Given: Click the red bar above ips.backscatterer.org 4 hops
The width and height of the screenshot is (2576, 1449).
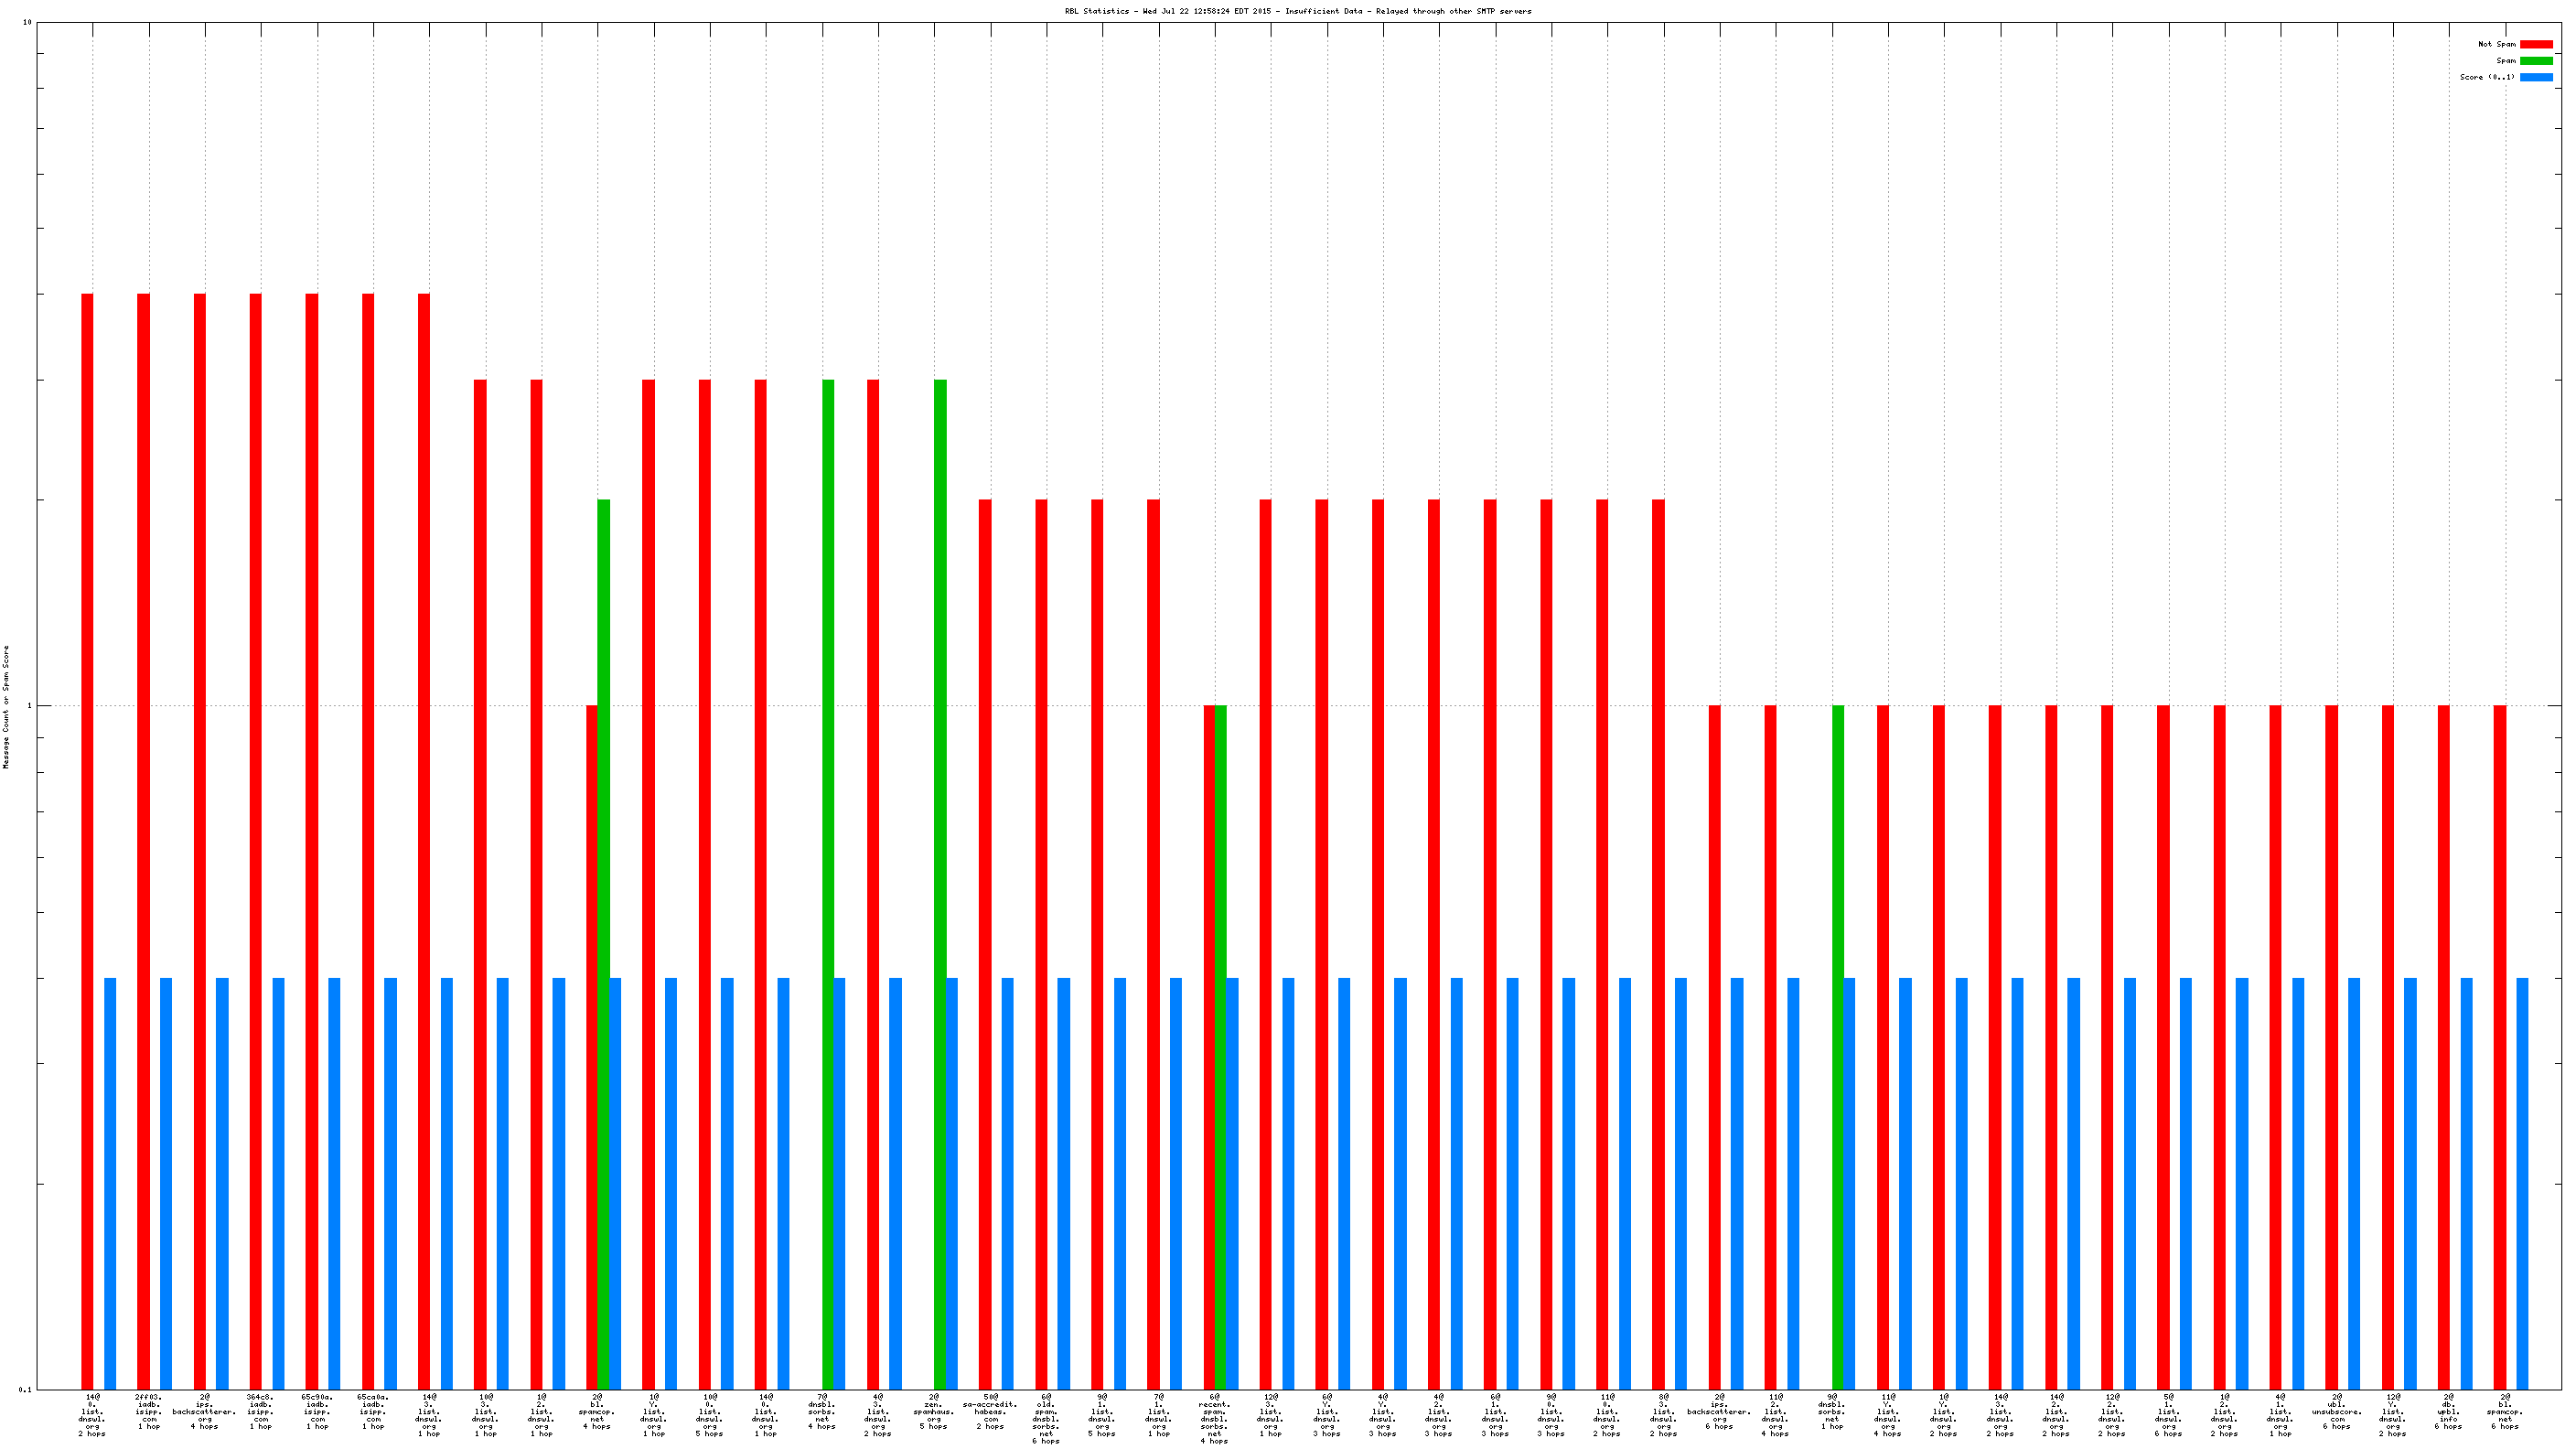Looking at the screenshot, I should click(x=200, y=840).
